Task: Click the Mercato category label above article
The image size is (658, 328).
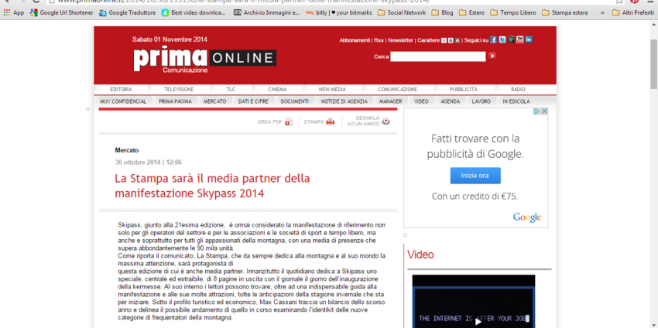Action: coord(127,150)
